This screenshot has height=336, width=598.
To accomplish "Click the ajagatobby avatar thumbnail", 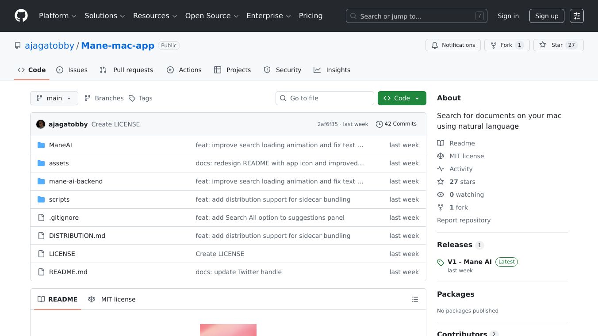I will [41, 124].
